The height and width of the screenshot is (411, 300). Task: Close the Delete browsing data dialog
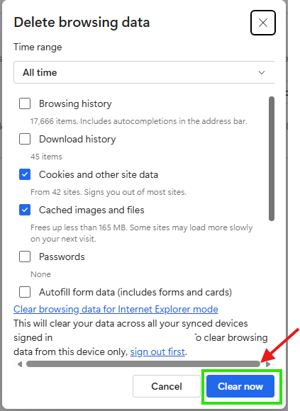262,23
